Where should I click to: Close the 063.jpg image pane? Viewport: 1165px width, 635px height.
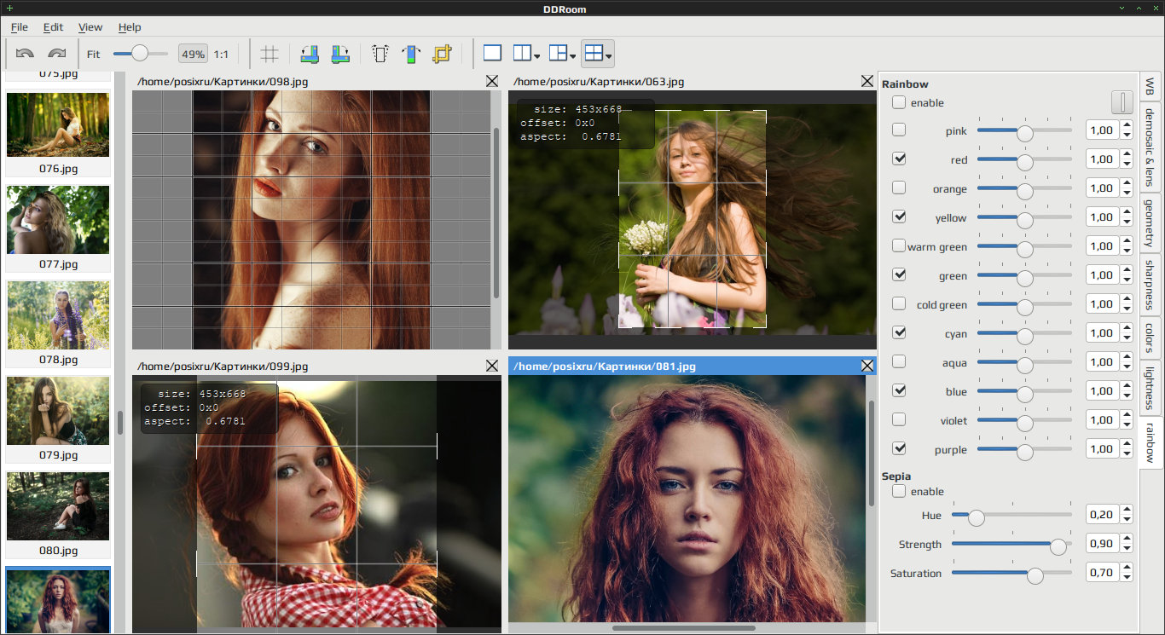click(x=867, y=81)
